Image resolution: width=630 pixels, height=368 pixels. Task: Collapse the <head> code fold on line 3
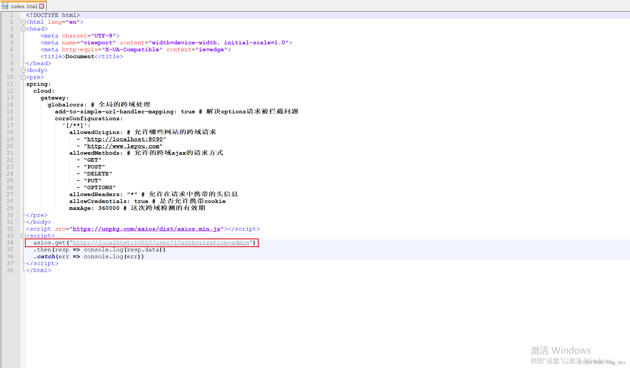(23, 28)
